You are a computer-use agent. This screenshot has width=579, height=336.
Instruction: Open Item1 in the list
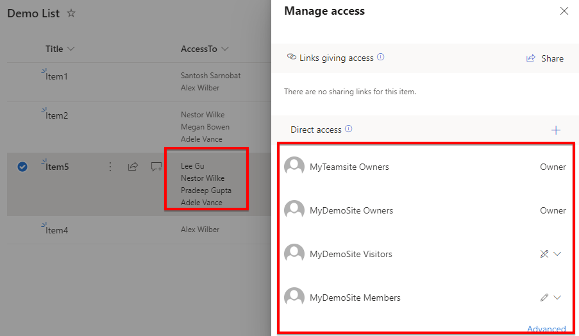(56, 76)
